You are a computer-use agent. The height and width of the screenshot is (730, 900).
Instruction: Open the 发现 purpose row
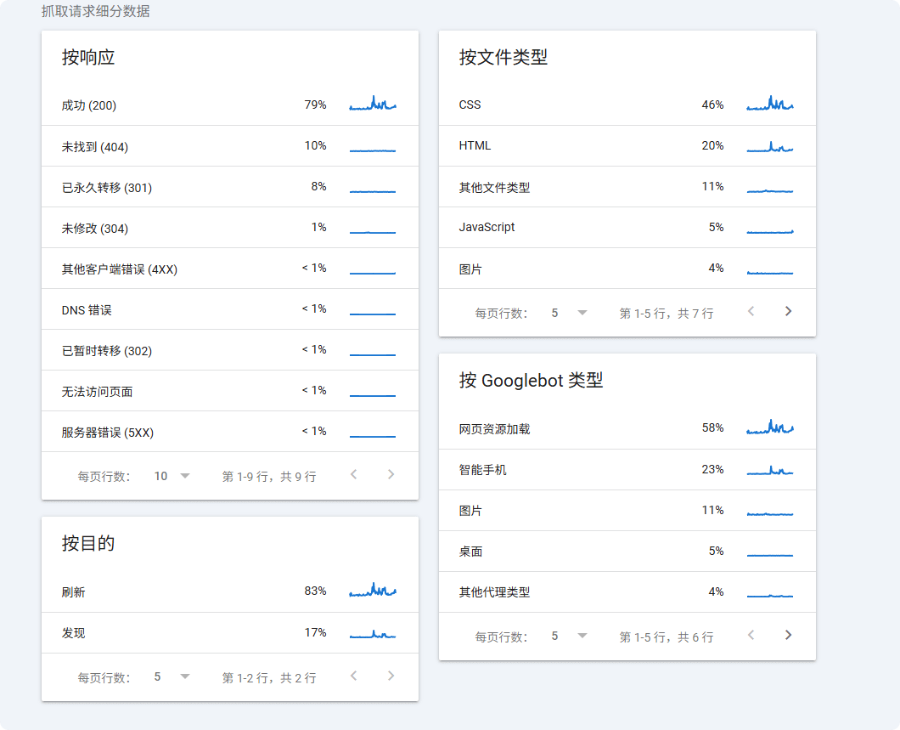coord(229,633)
